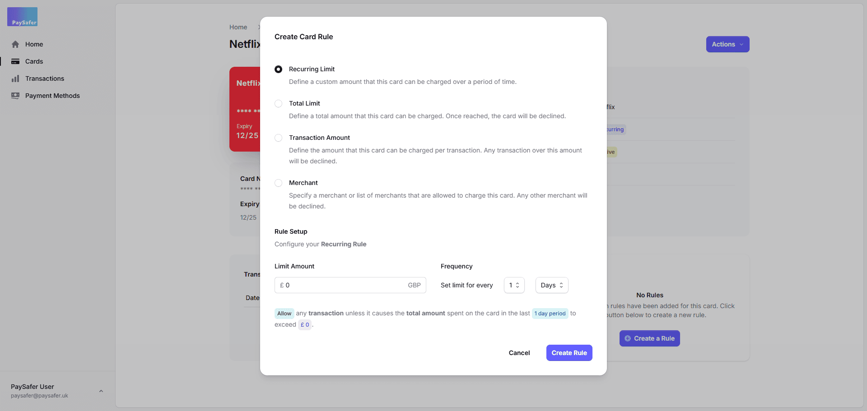The width and height of the screenshot is (867, 411).
Task: Open the Days period dropdown
Action: [x=551, y=285]
